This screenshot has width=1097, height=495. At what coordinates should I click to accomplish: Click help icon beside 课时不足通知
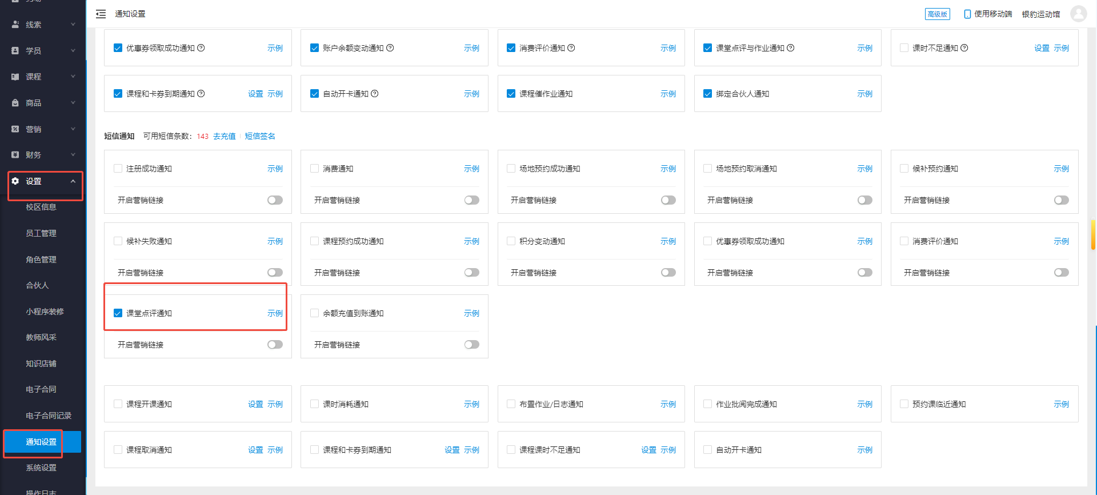pos(964,48)
